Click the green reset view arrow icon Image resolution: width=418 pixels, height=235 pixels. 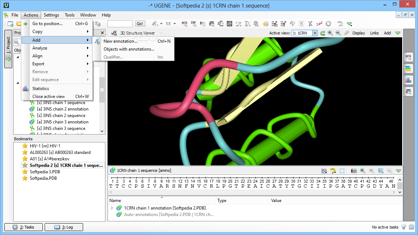pos(323,33)
